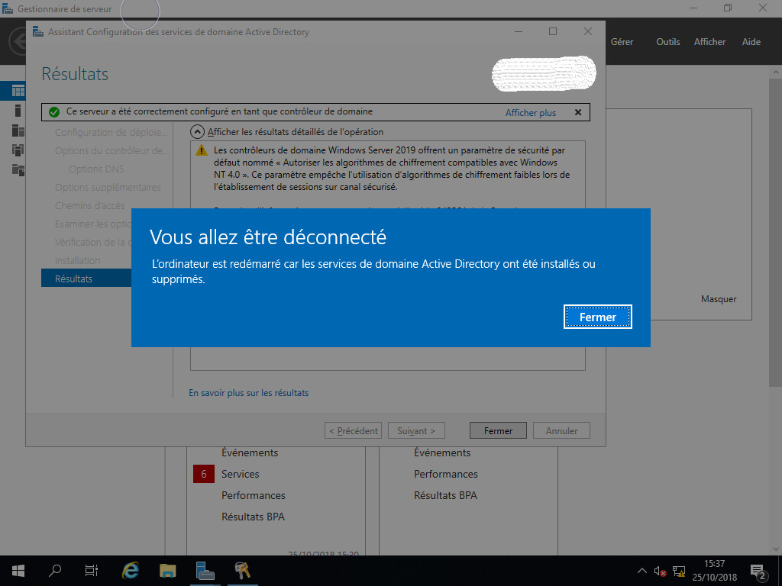This screenshot has width=782, height=586.
Task: Click the muted volume tray icon
Action: tap(661, 571)
